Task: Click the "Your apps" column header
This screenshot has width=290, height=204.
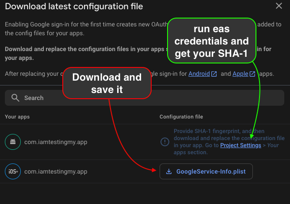Action: 17,117
